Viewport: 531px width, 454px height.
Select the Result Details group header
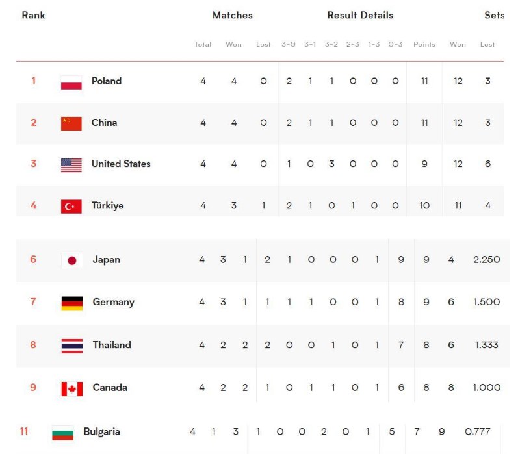click(x=360, y=15)
